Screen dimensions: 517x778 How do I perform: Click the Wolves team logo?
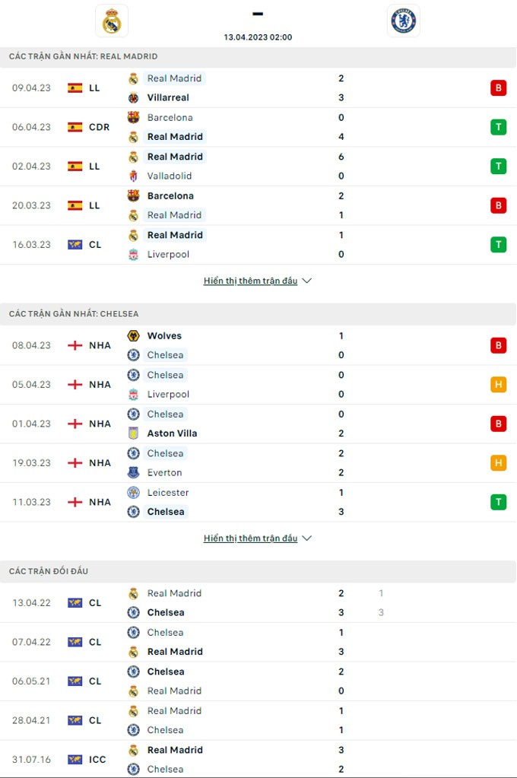133,335
